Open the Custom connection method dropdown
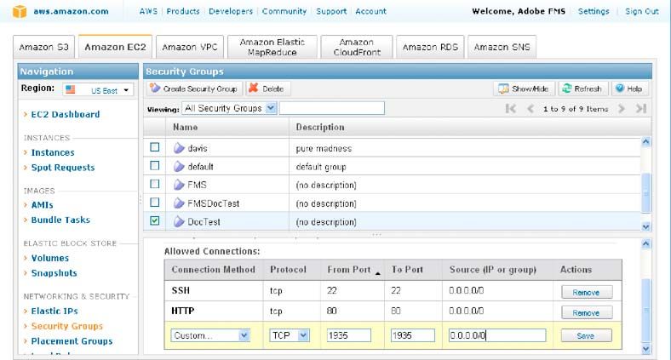 click(210, 335)
